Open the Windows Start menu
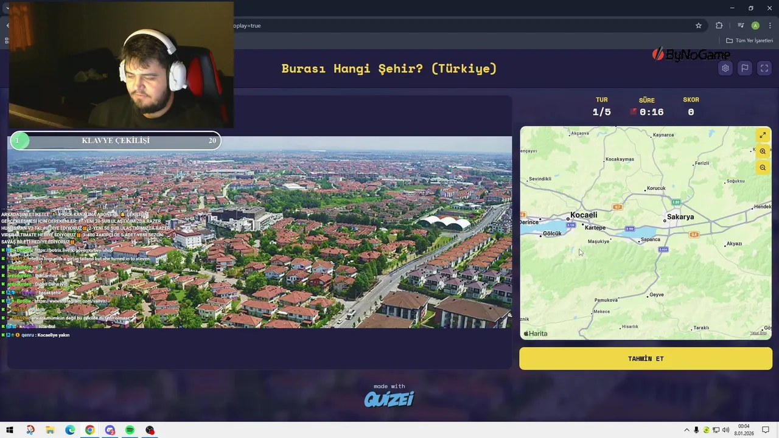The image size is (779, 438). 10,430
